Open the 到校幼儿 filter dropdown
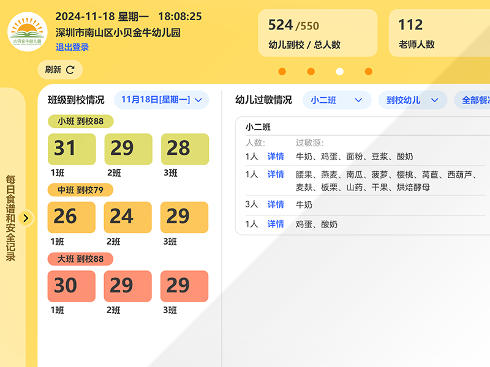Viewport: 490px width, 367px height. pos(412,100)
